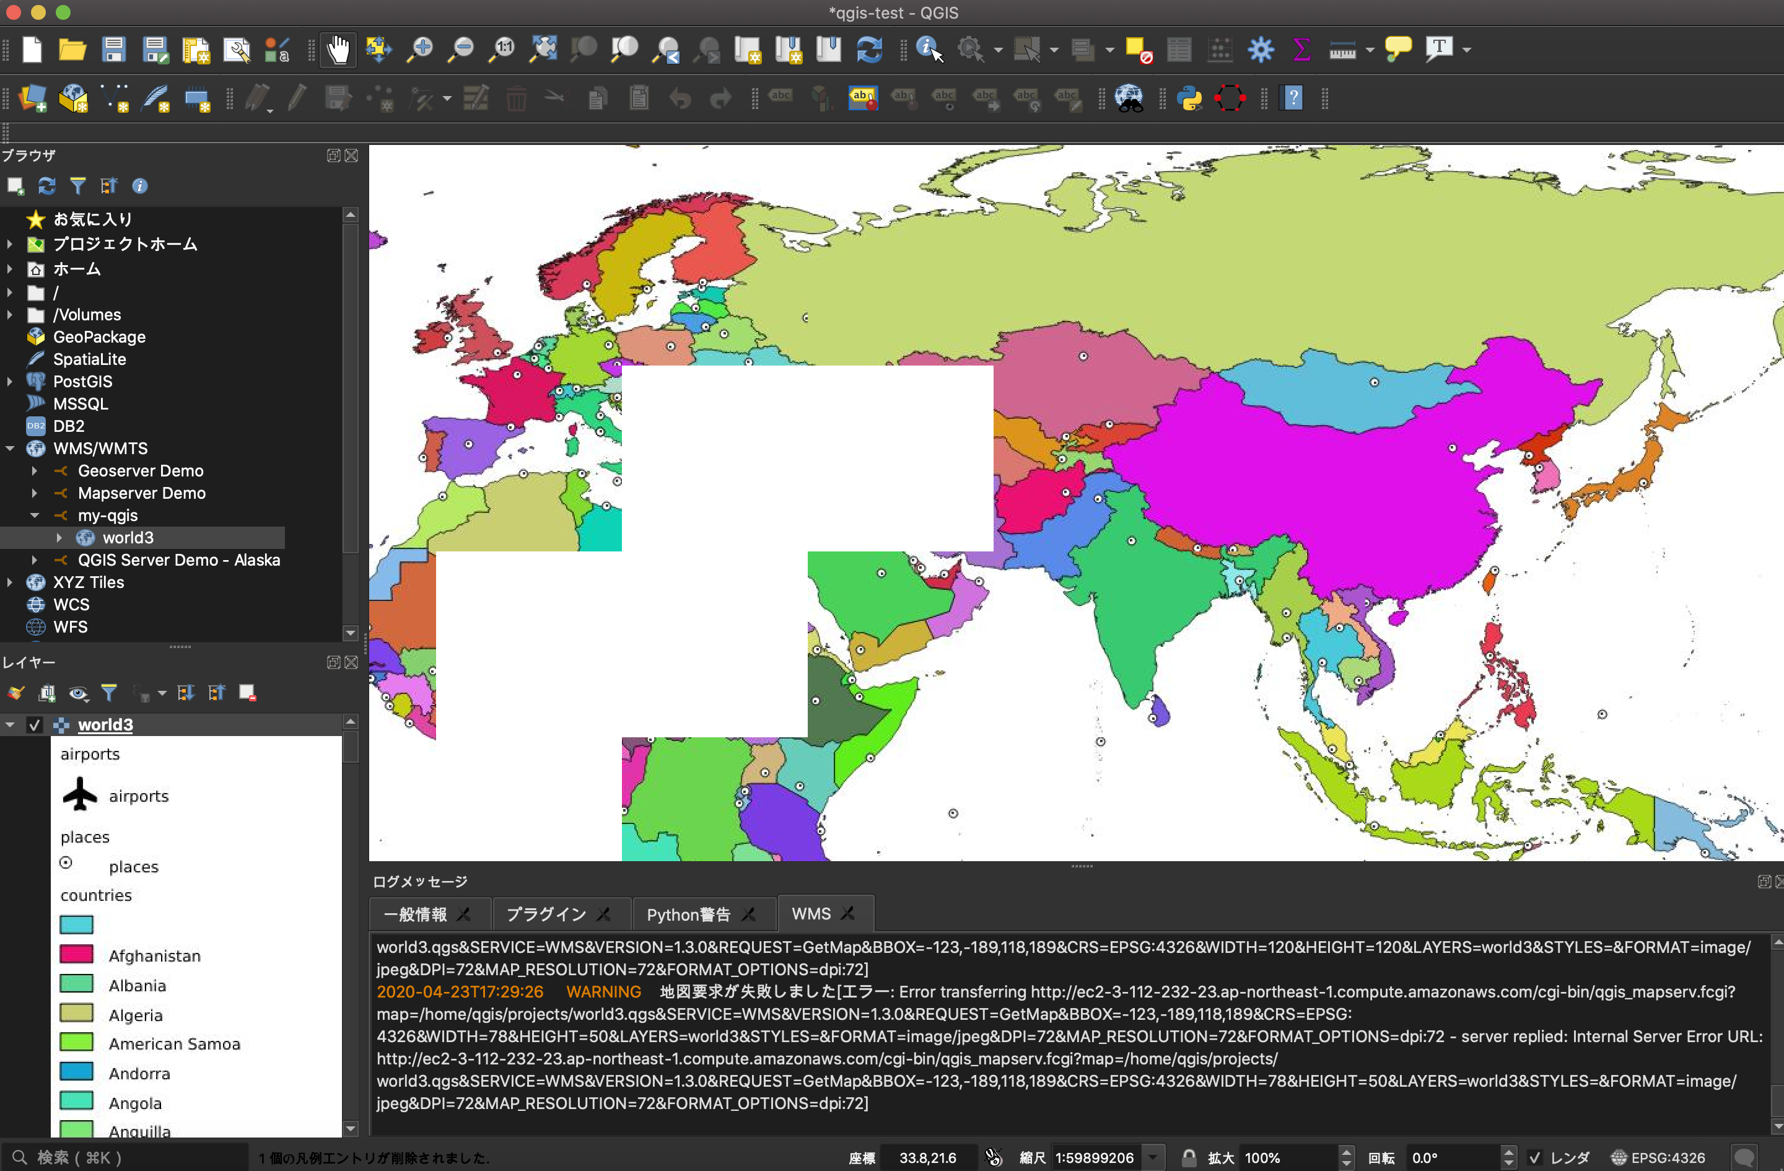Screen dimensions: 1784x1171
Task: Collapse the my-qgis WMS connection
Action: tap(35, 515)
